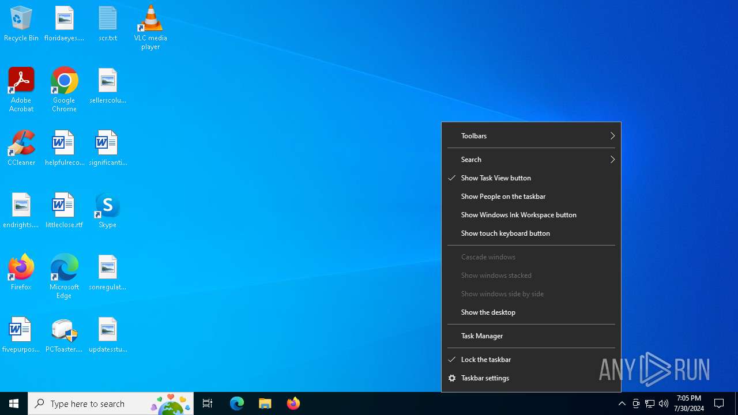This screenshot has height=415, width=738.
Task: Select the Skype desktop shortcut
Action: pyautogui.click(x=108, y=210)
